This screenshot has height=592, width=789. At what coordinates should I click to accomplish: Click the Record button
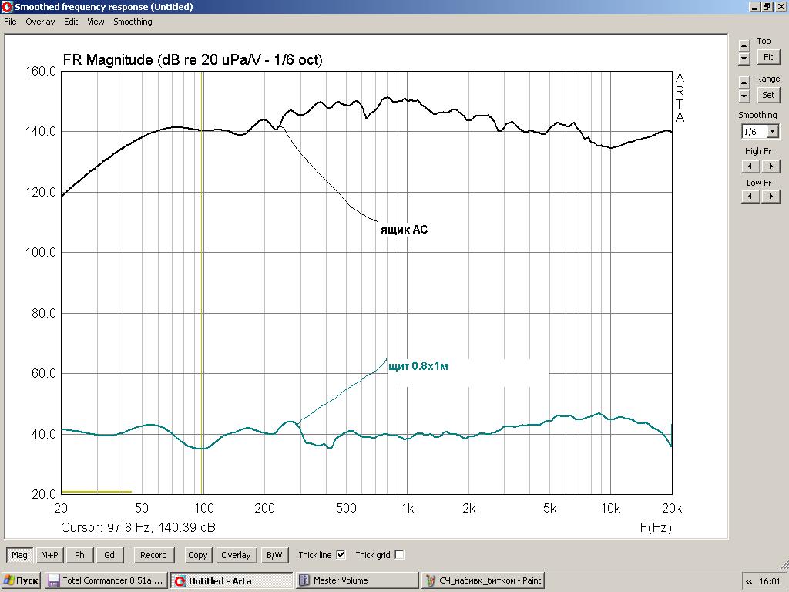(153, 555)
